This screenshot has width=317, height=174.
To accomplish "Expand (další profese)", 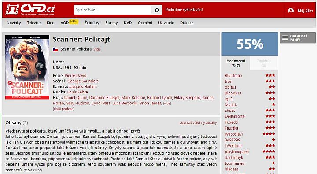I will 63,109.
